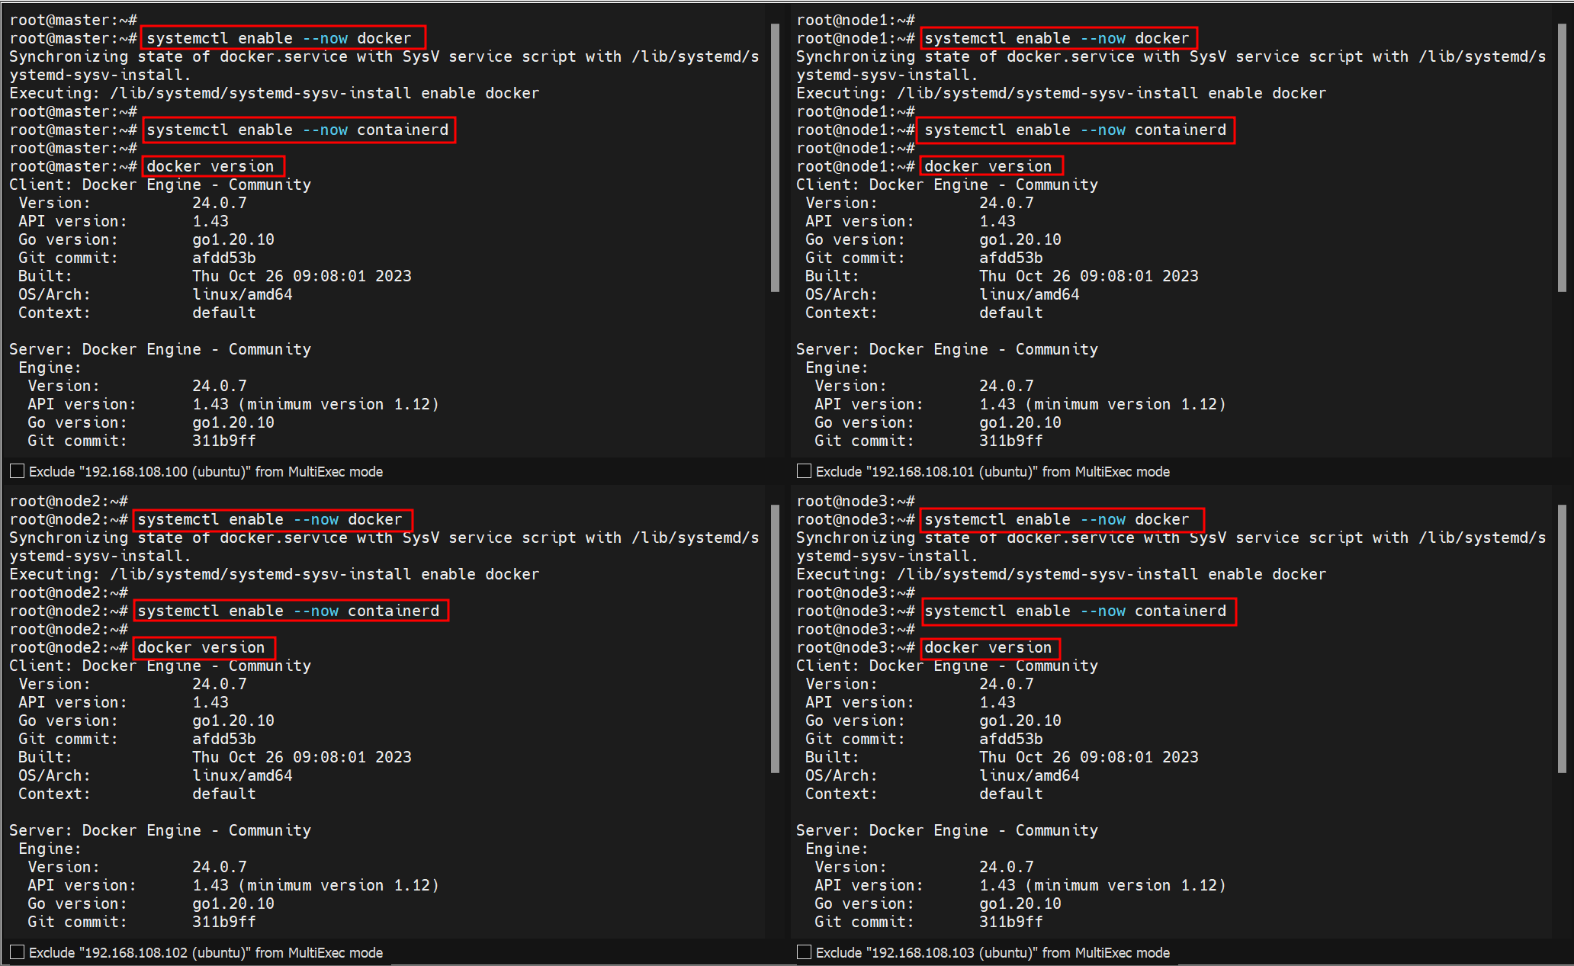Image resolution: width=1574 pixels, height=966 pixels.
Task: Click 'systemctl enable --now docker' in node2 pane
Action: pyautogui.click(x=270, y=520)
